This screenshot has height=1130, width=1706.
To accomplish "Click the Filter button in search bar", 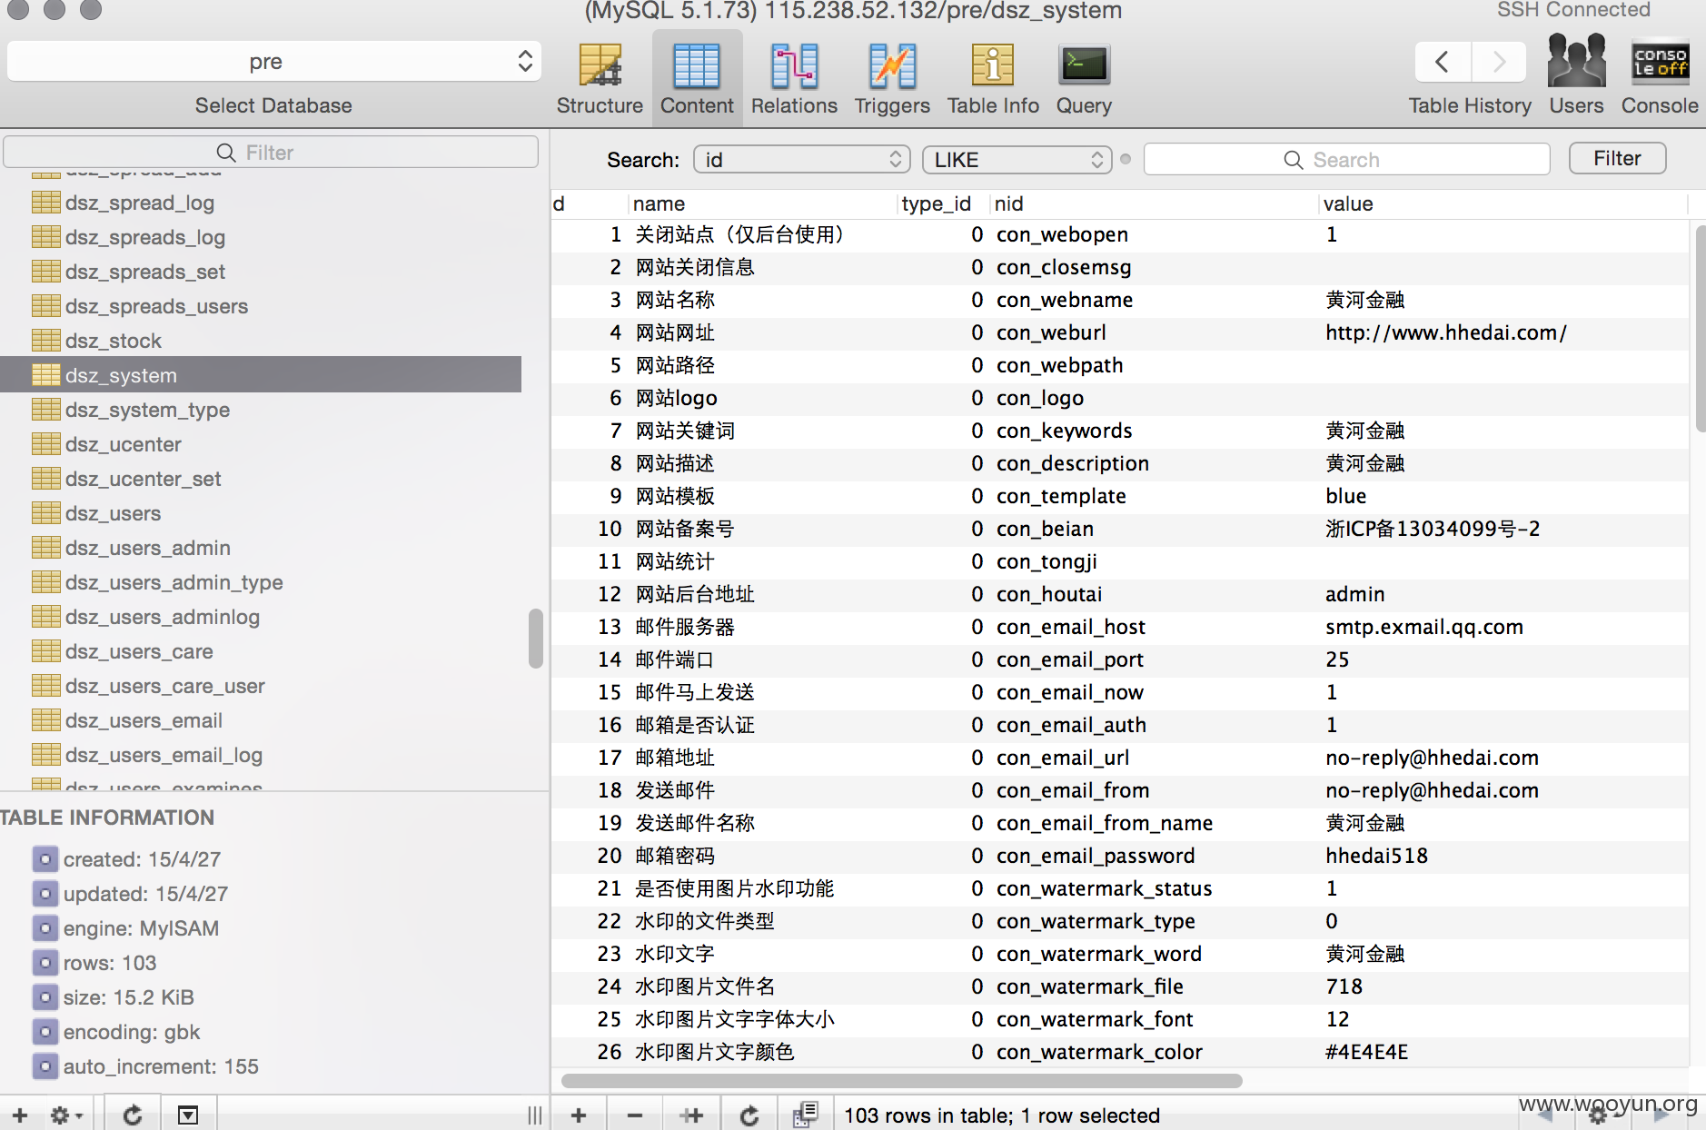I will [1617, 158].
